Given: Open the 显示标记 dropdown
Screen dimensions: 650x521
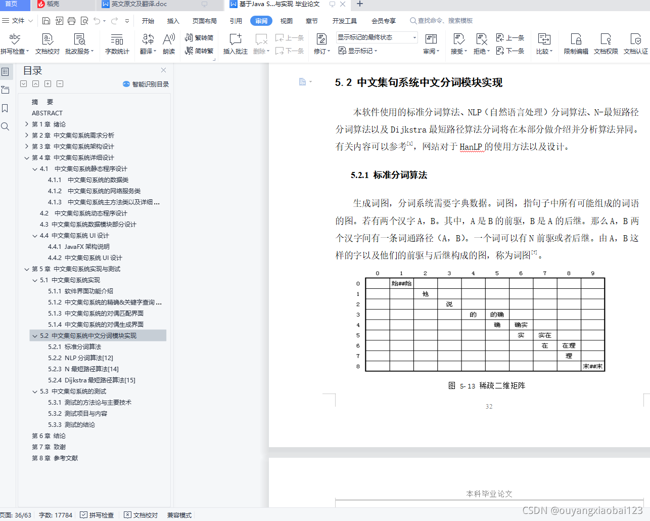Looking at the screenshot, I should [x=358, y=51].
